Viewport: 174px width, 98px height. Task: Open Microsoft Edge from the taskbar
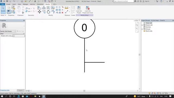[x=19, y=96]
